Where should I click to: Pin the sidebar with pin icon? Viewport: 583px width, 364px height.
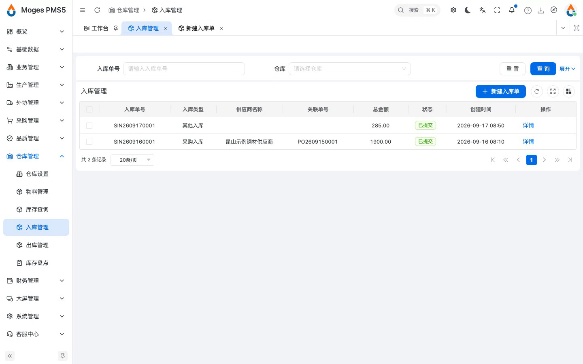tap(63, 356)
